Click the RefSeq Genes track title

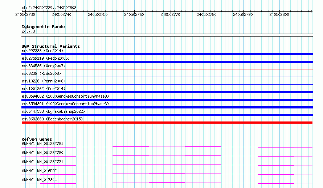point(37,139)
